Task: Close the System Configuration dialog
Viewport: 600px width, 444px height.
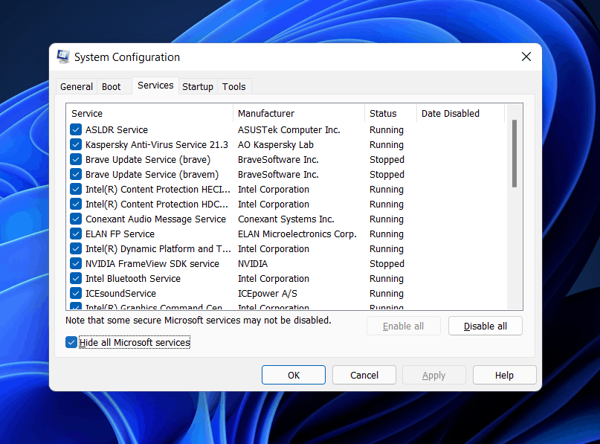Action: click(x=526, y=57)
